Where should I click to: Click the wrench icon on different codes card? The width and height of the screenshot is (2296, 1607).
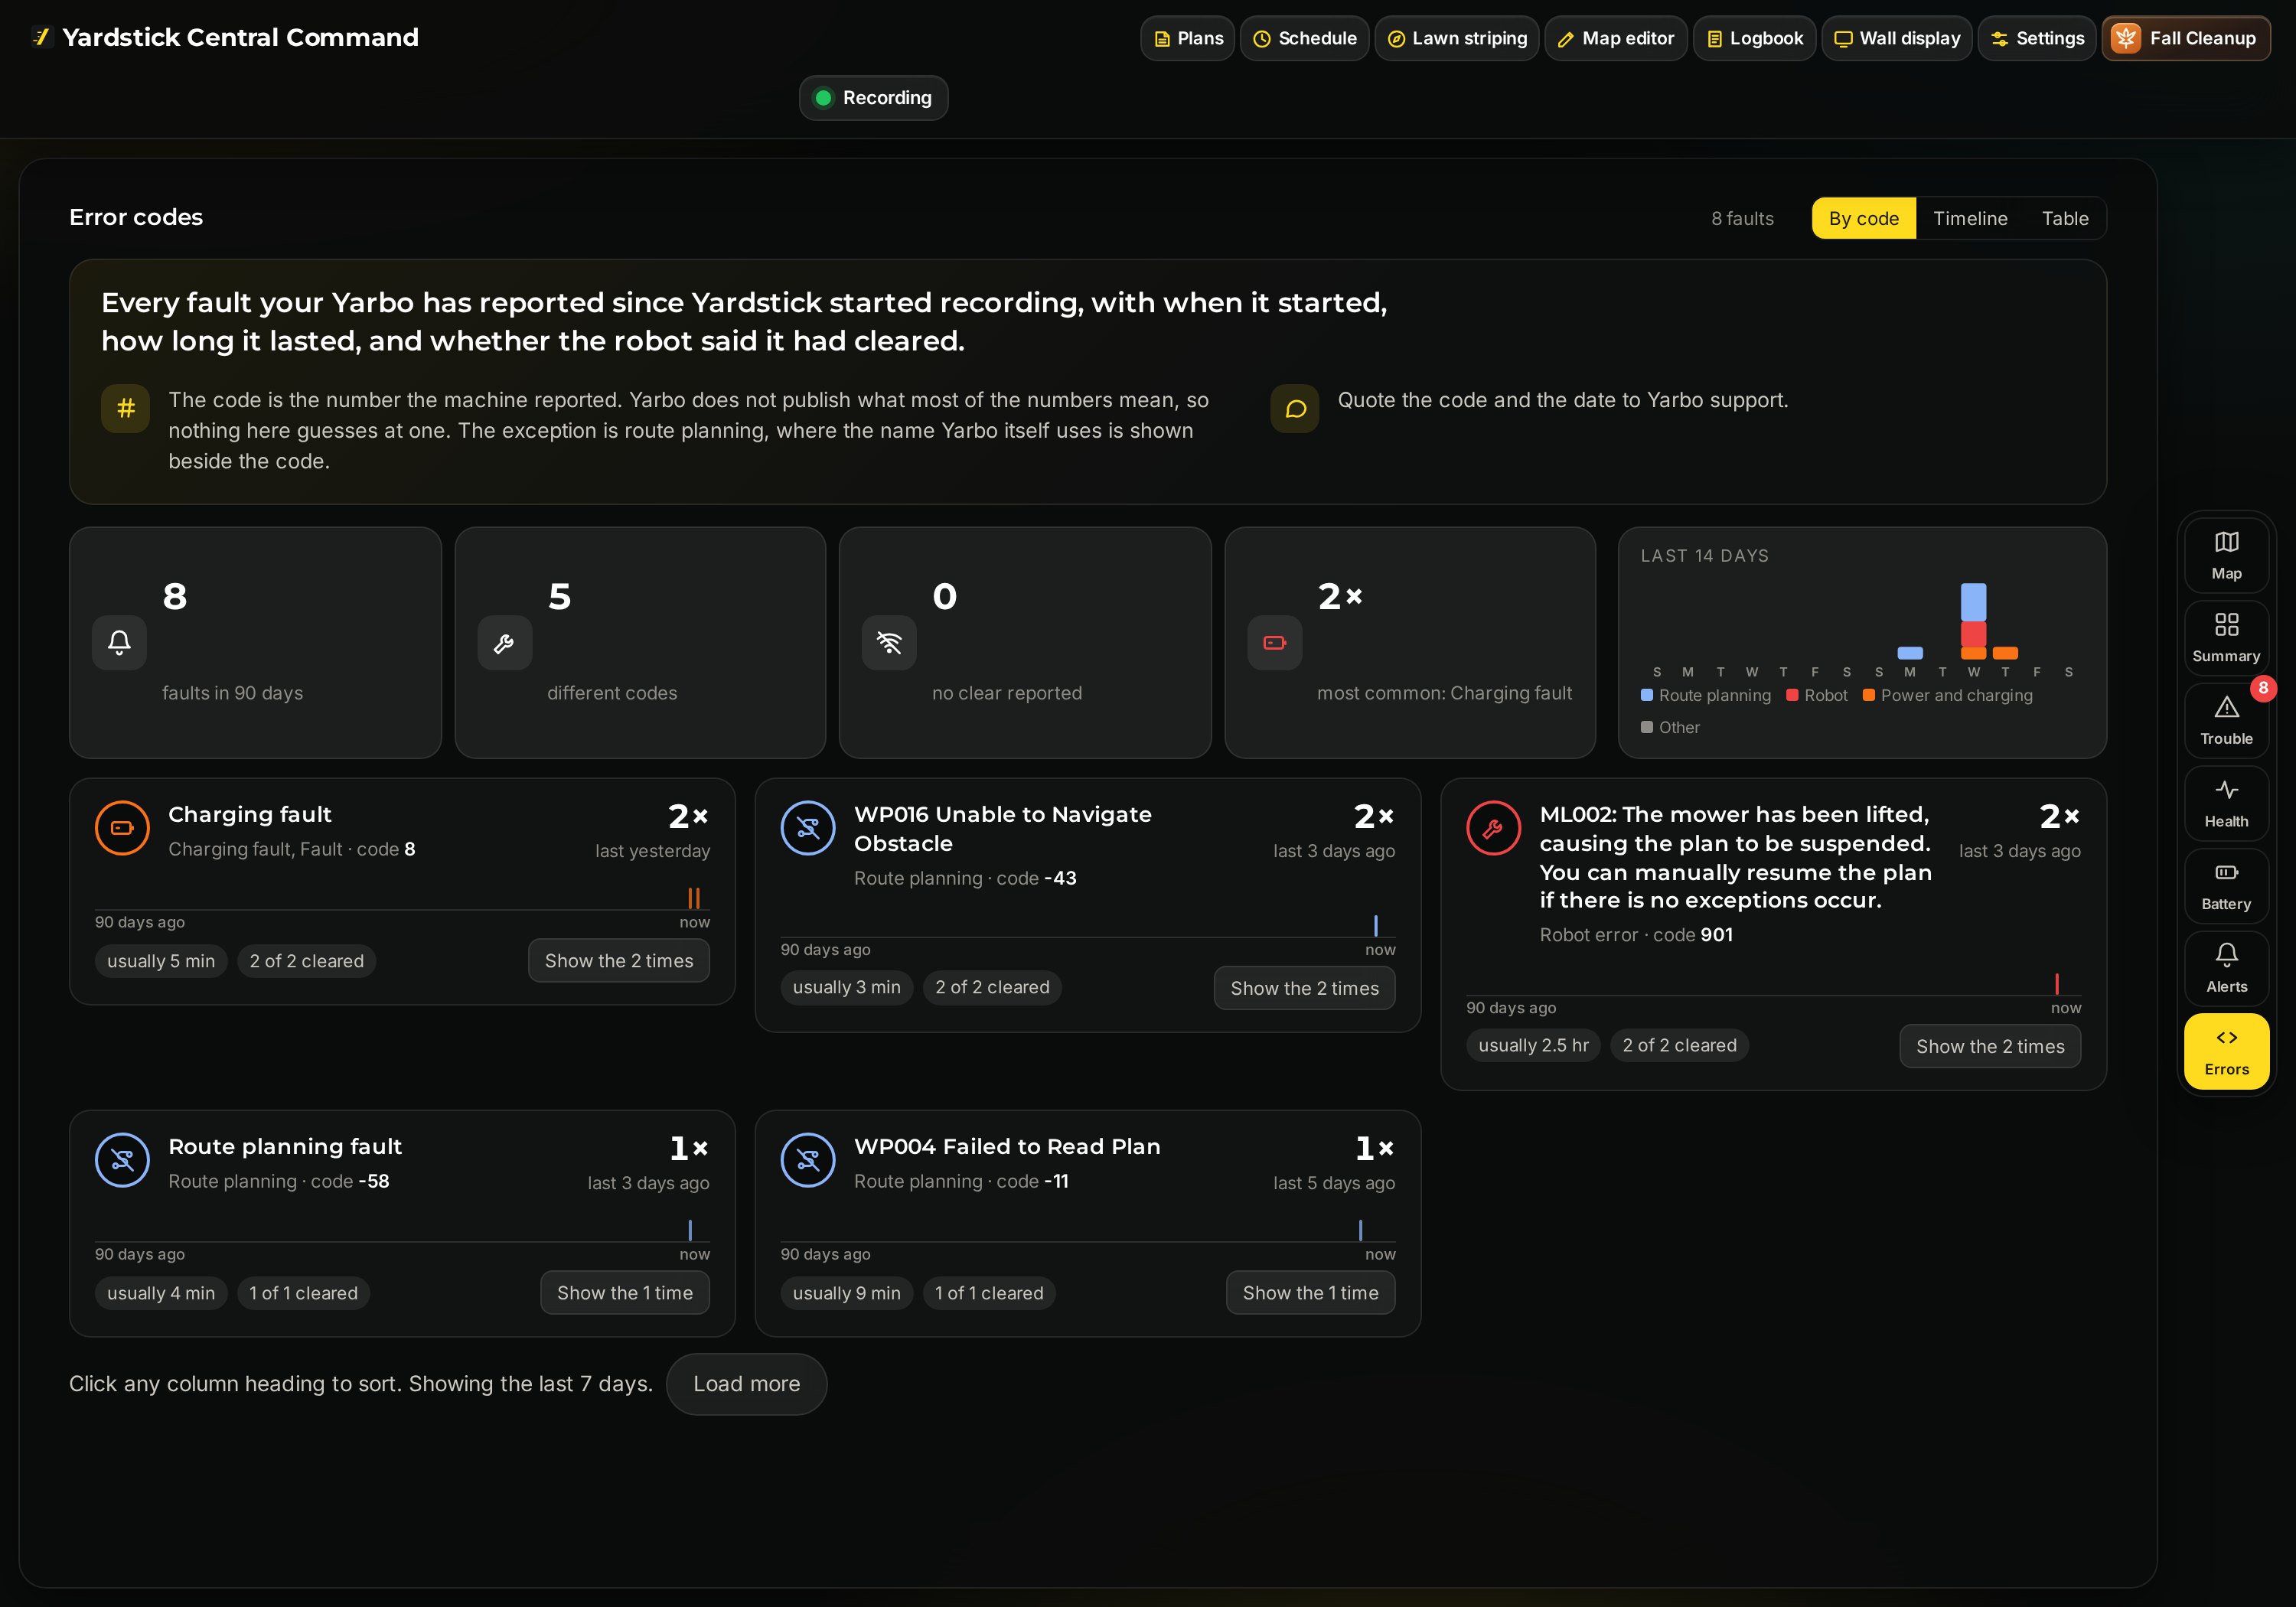click(504, 642)
